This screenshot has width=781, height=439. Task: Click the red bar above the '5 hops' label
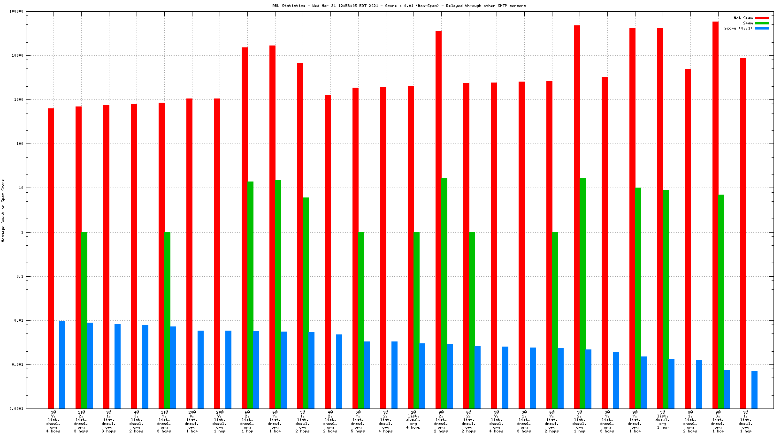[x=355, y=248]
